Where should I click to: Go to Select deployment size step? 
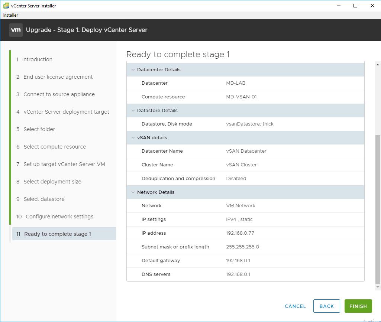[49, 182]
